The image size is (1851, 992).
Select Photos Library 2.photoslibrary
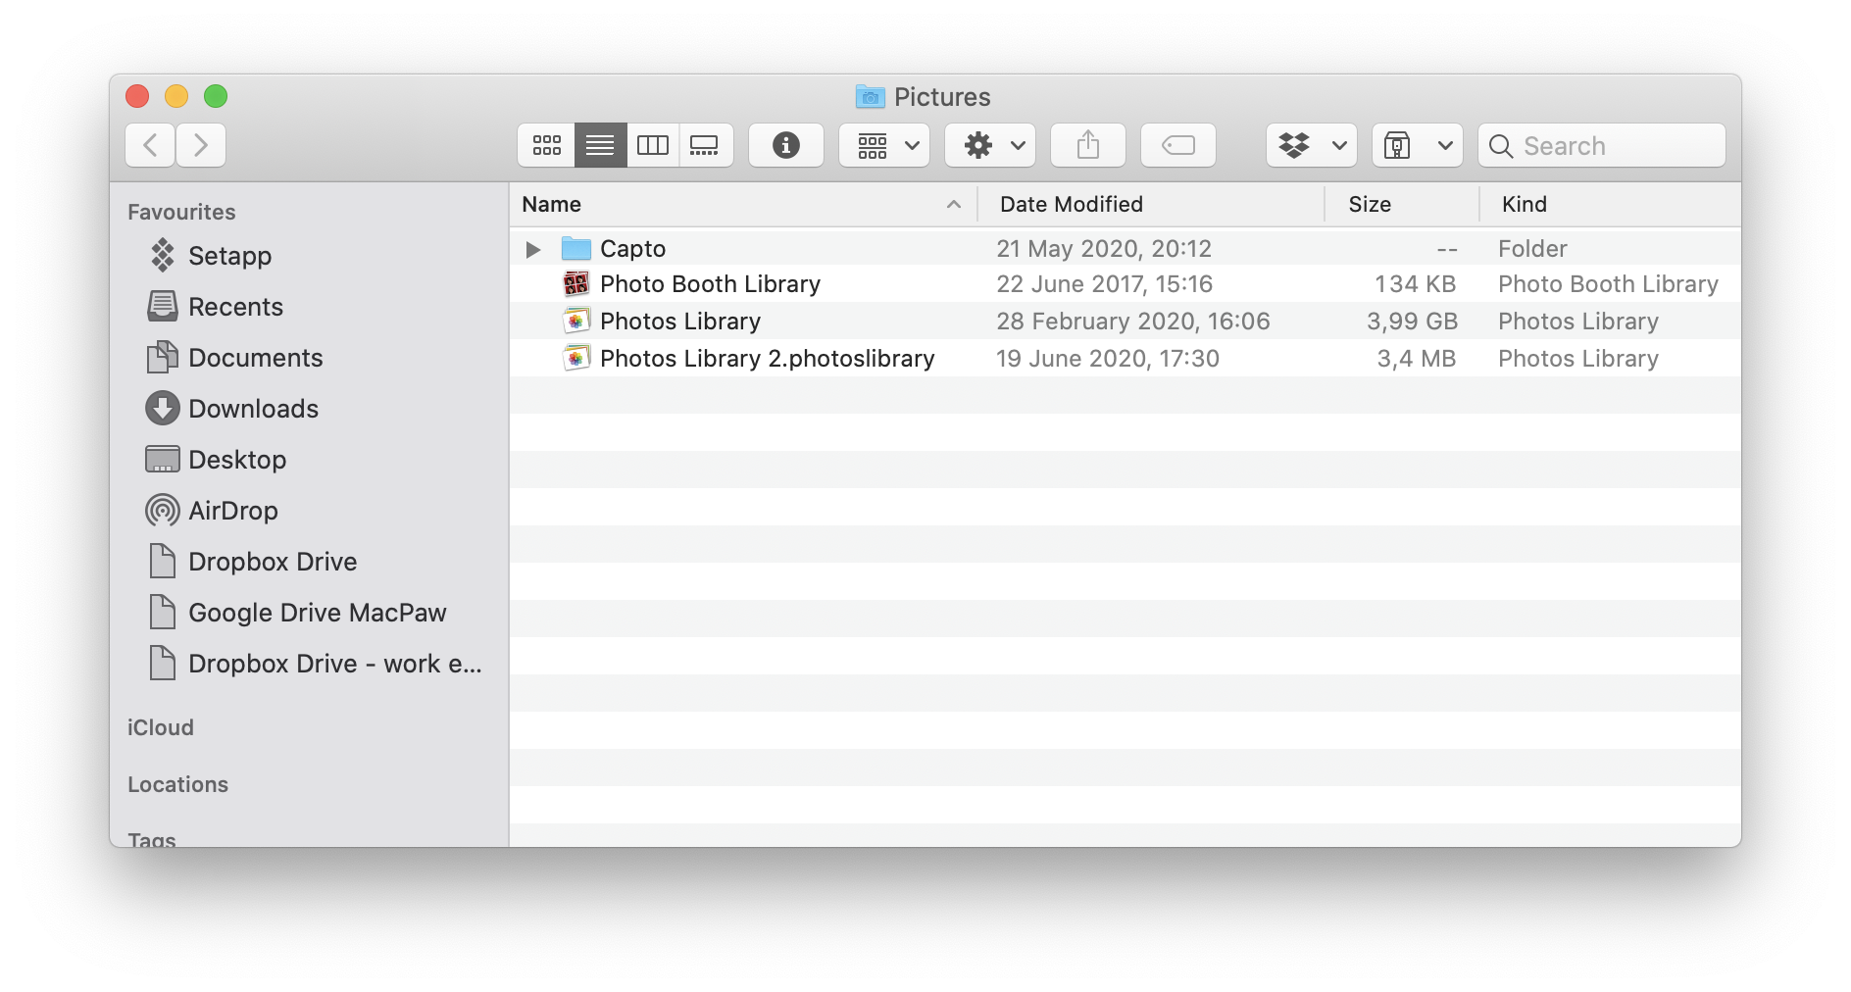(x=767, y=359)
